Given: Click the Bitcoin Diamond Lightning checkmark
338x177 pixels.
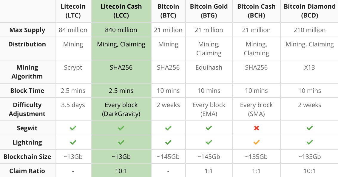Looking at the screenshot, I should click(x=310, y=142).
